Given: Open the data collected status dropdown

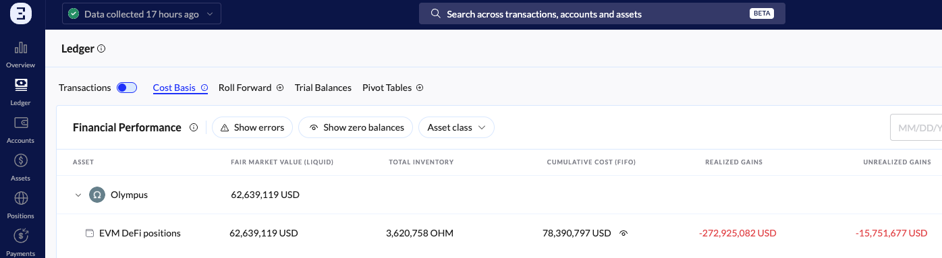Looking at the screenshot, I should [x=142, y=13].
